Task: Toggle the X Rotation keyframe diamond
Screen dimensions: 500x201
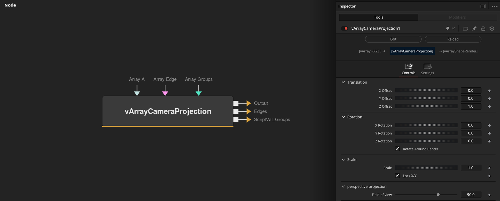Action: pyautogui.click(x=489, y=125)
